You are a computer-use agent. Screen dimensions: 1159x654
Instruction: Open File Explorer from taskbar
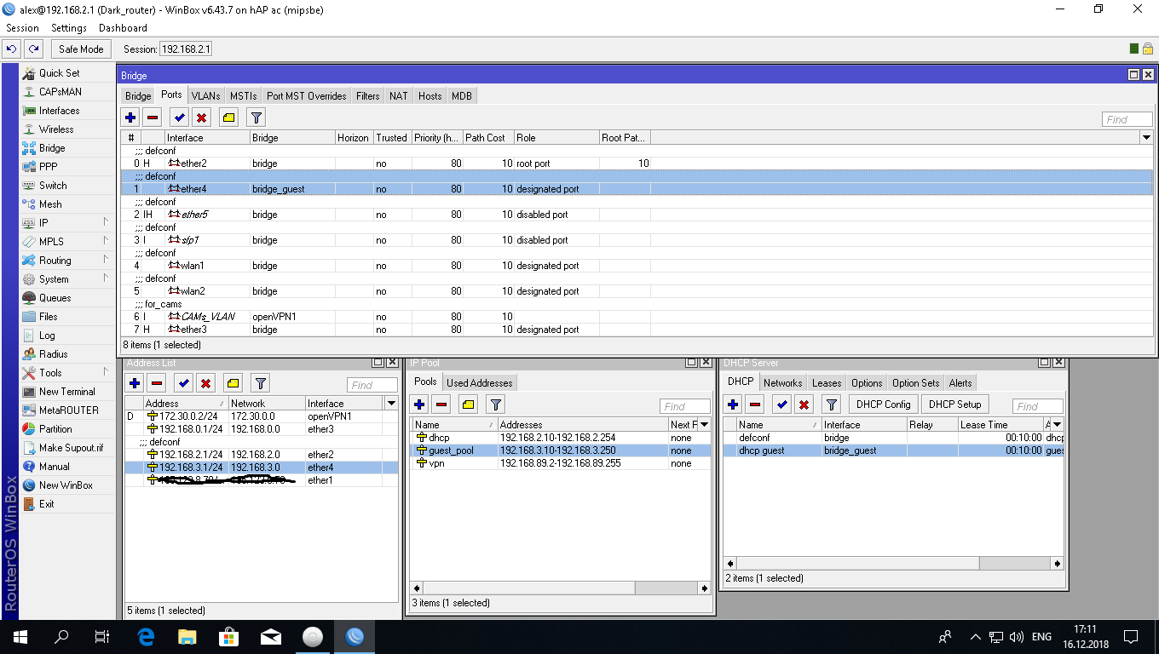click(187, 636)
